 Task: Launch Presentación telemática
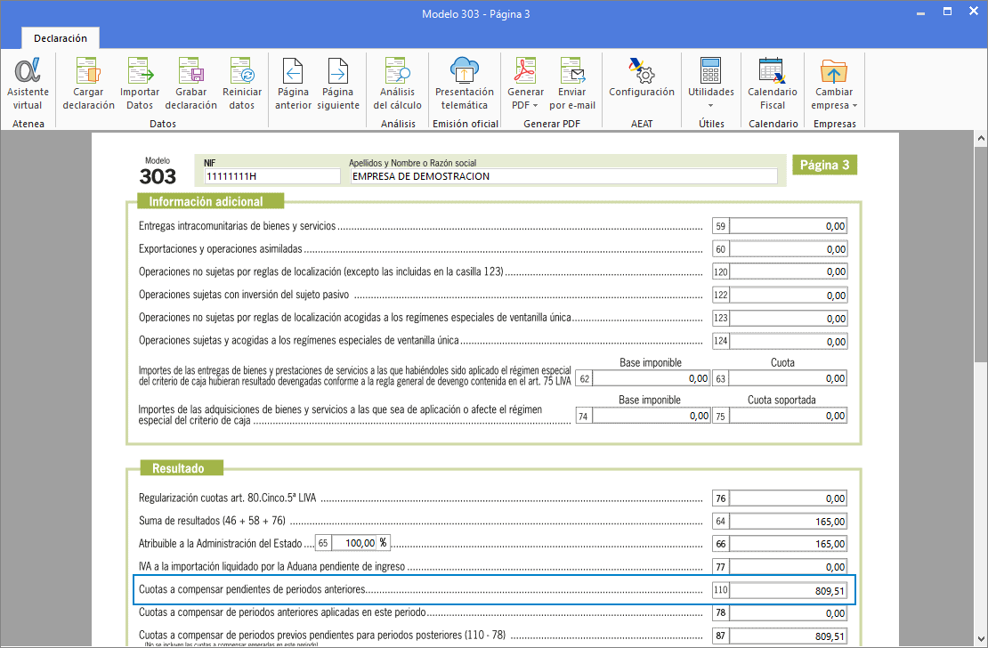point(465,84)
